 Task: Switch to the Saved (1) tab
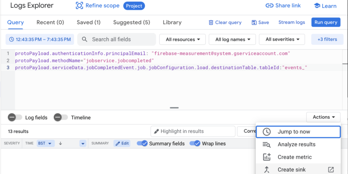[89, 23]
